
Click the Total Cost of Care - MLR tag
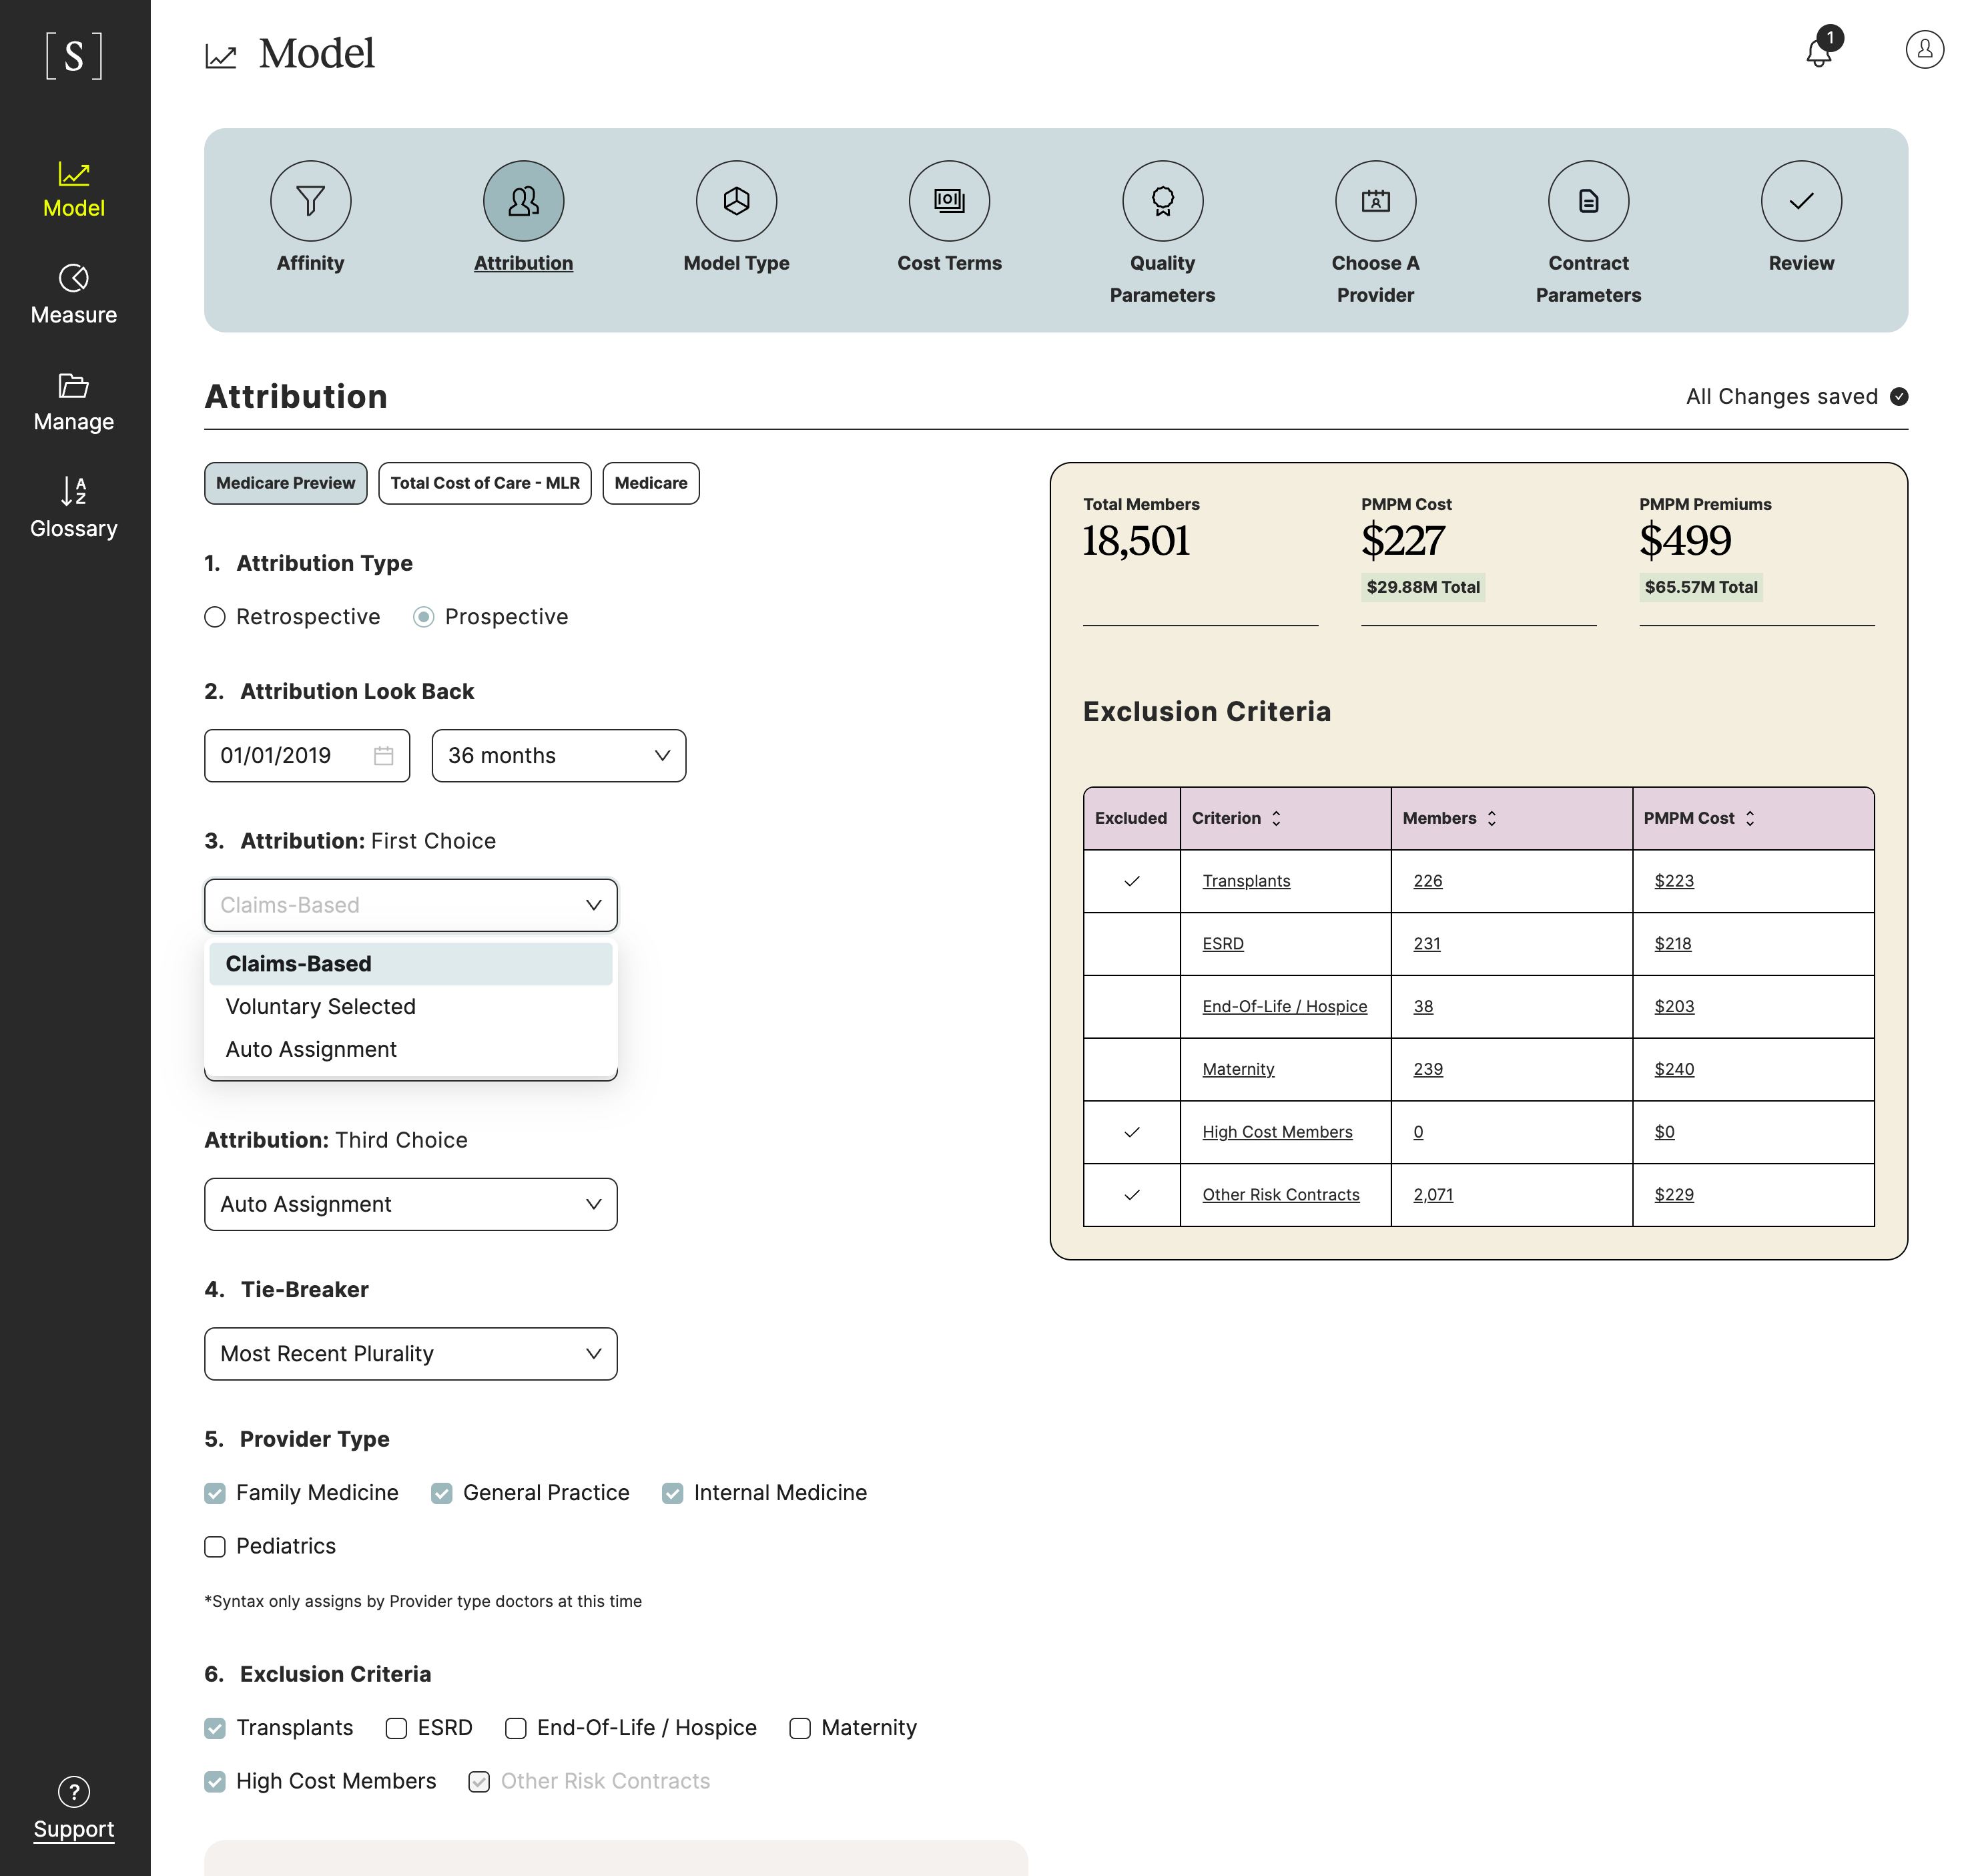[484, 483]
